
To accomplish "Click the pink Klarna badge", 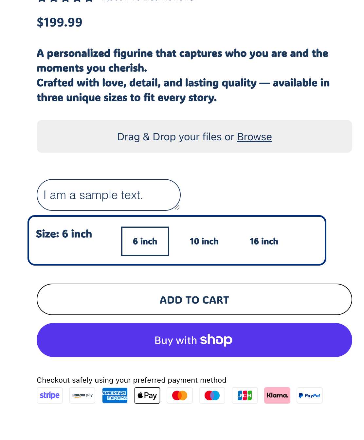I will [x=277, y=395].
